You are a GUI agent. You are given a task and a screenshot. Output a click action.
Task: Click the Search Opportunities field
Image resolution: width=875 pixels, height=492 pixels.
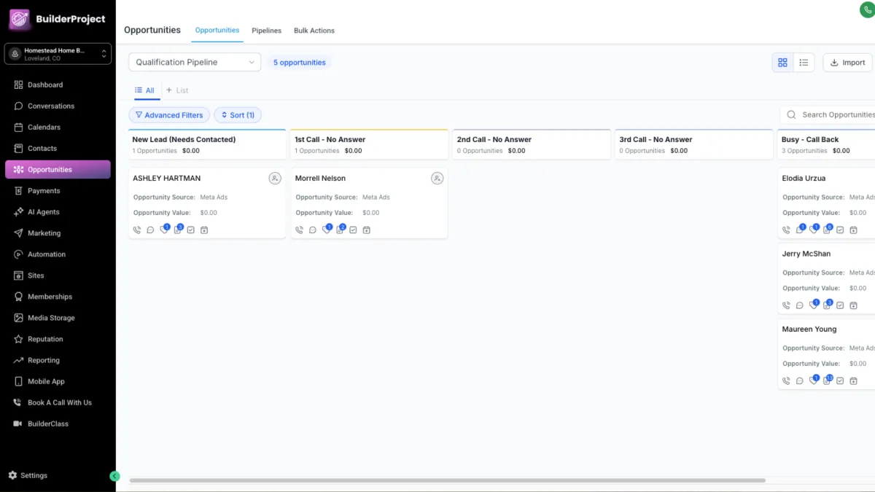(835, 115)
